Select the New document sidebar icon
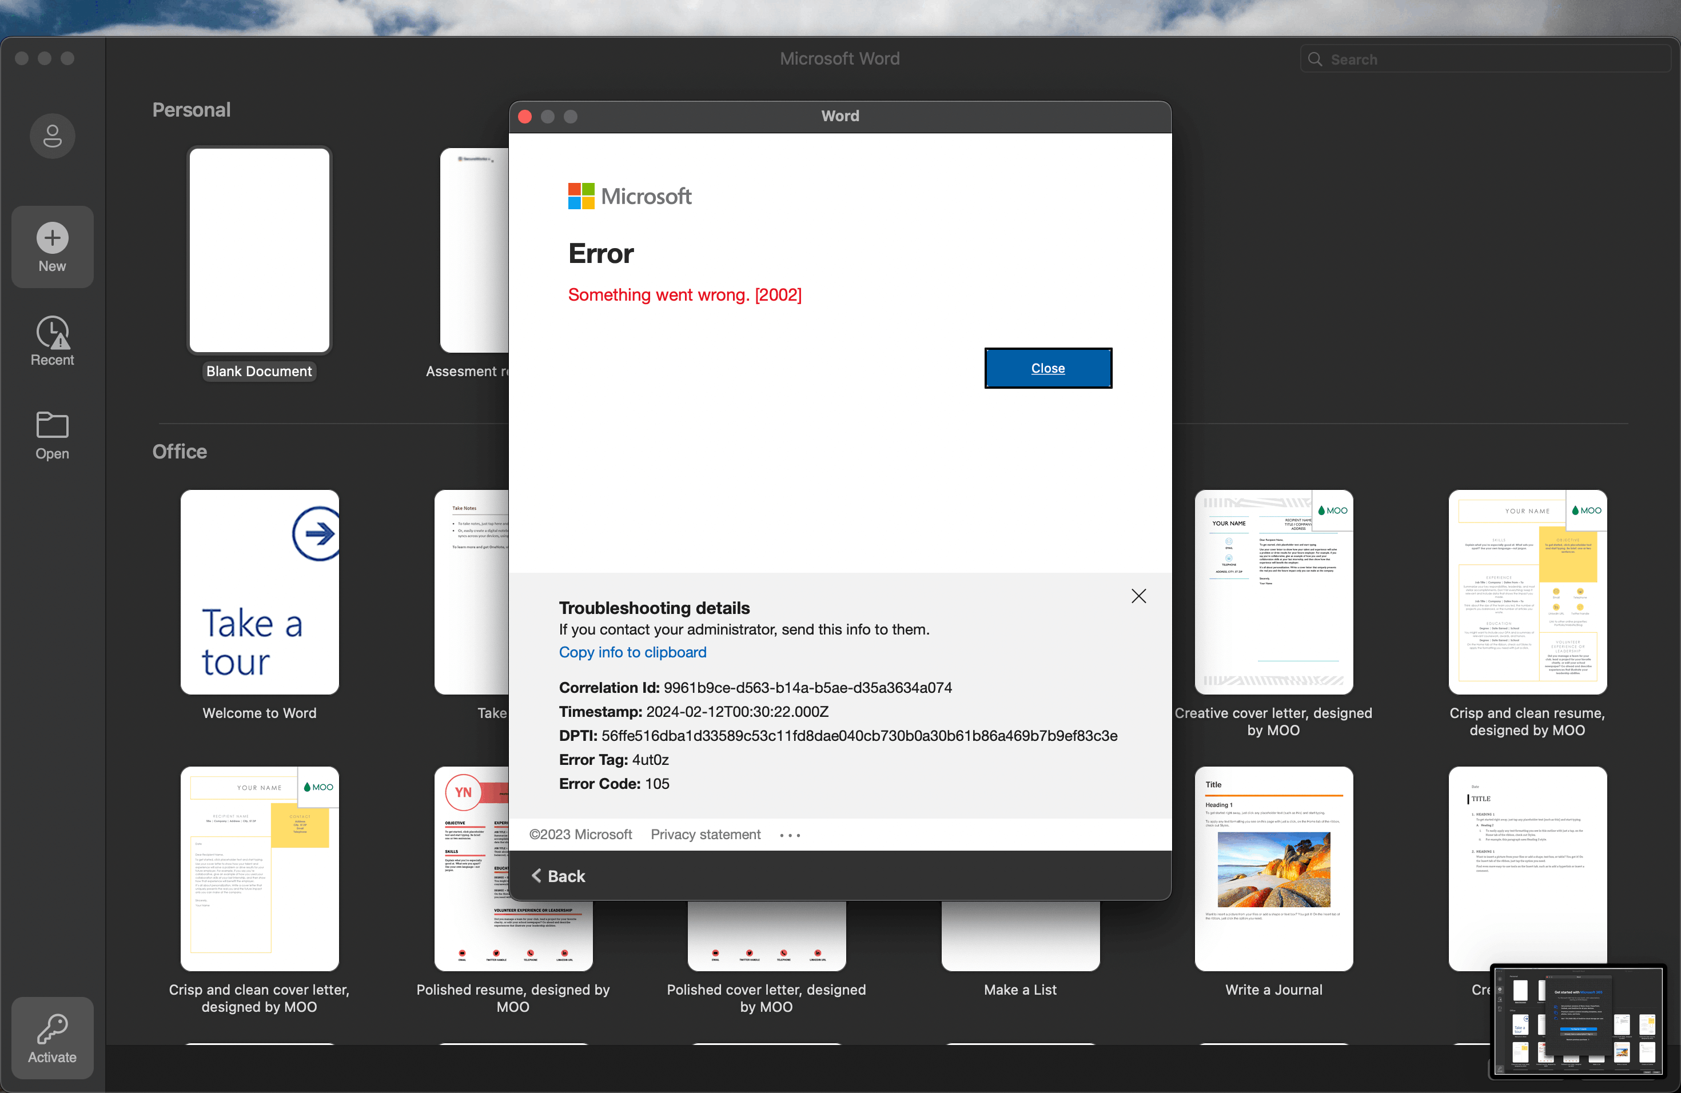 [x=52, y=247]
